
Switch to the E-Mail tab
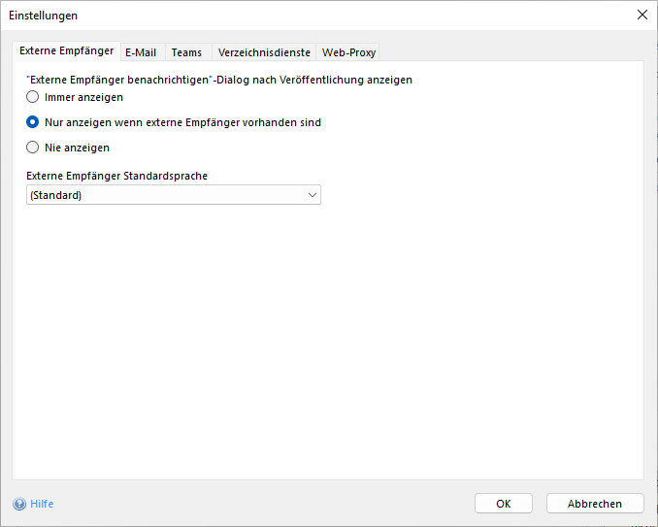click(x=141, y=52)
